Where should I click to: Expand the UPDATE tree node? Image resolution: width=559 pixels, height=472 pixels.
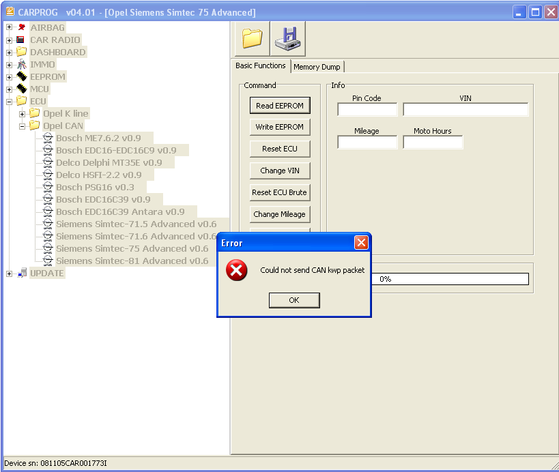pos(10,274)
